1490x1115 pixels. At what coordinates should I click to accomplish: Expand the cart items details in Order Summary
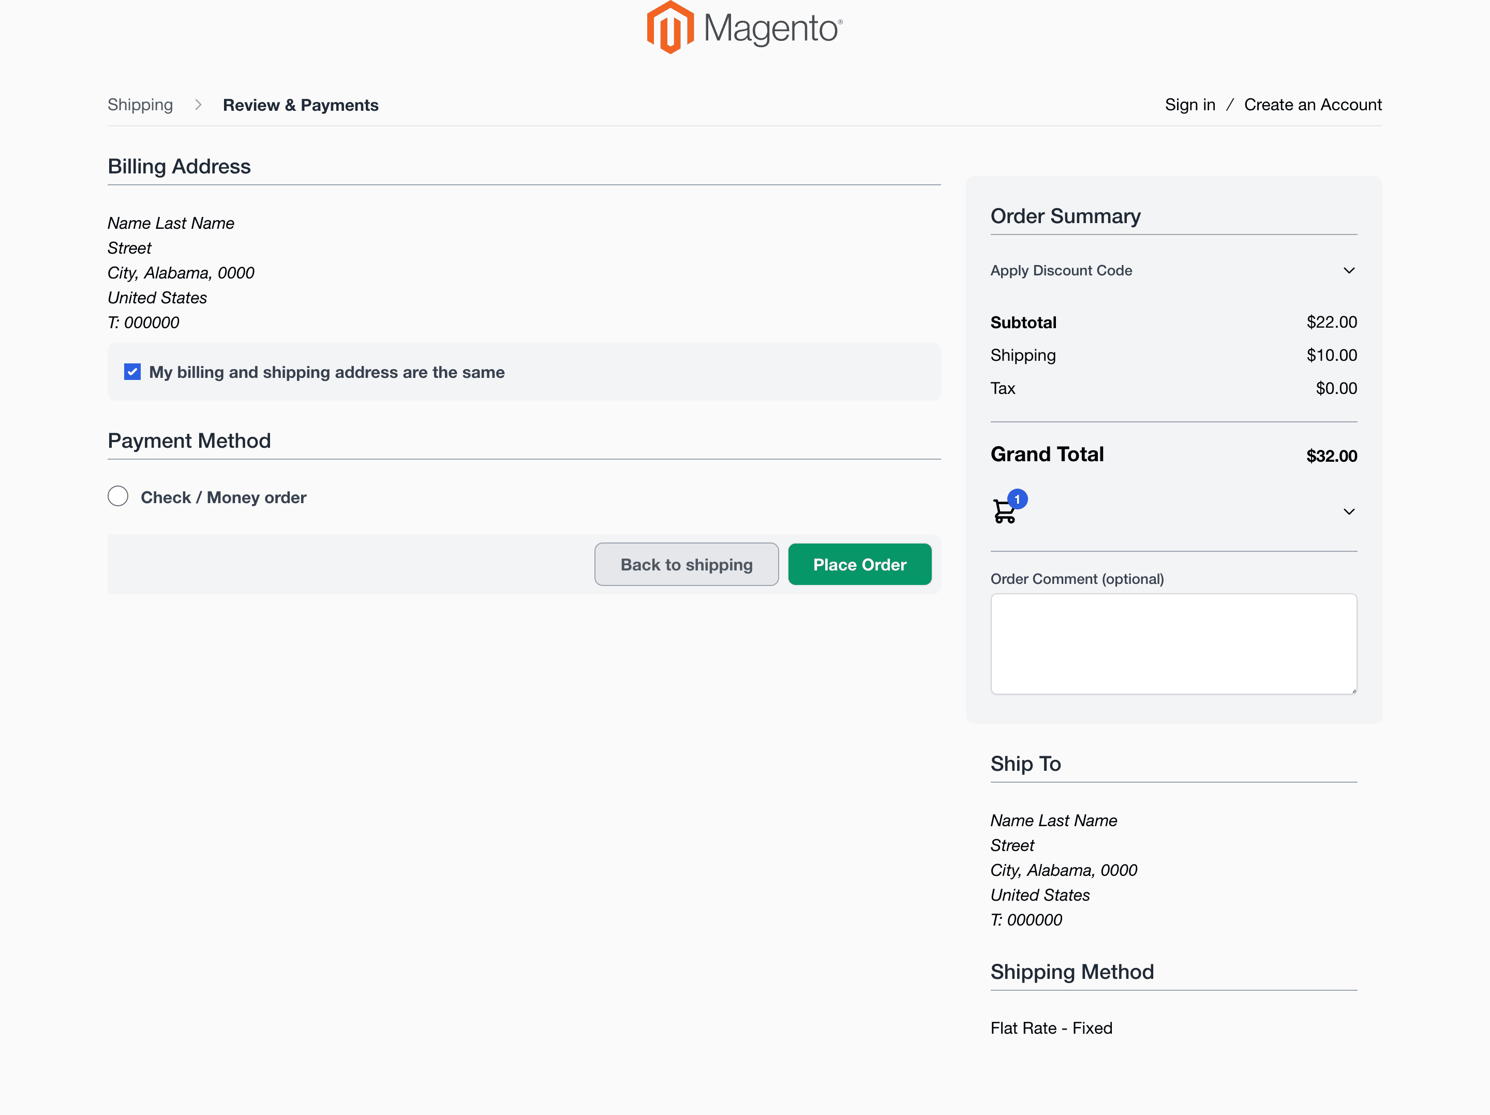pyautogui.click(x=1349, y=511)
